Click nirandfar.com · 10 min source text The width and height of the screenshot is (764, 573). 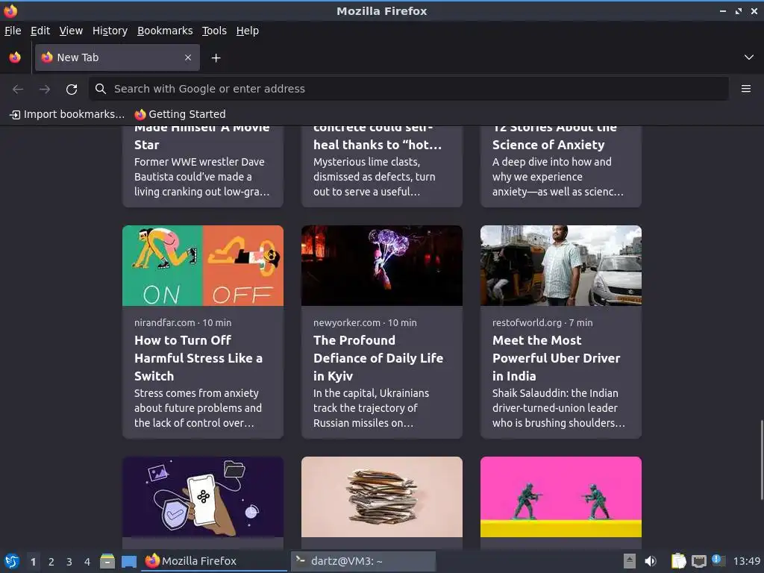(183, 322)
